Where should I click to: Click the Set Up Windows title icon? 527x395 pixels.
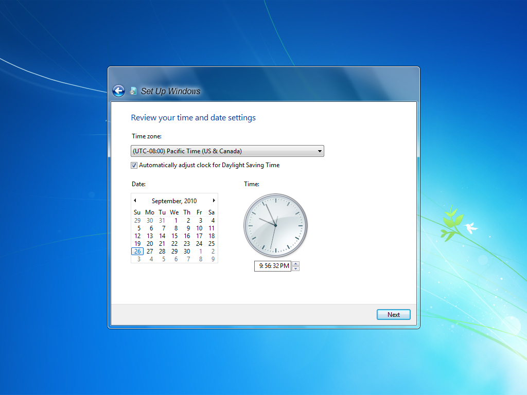pos(133,91)
